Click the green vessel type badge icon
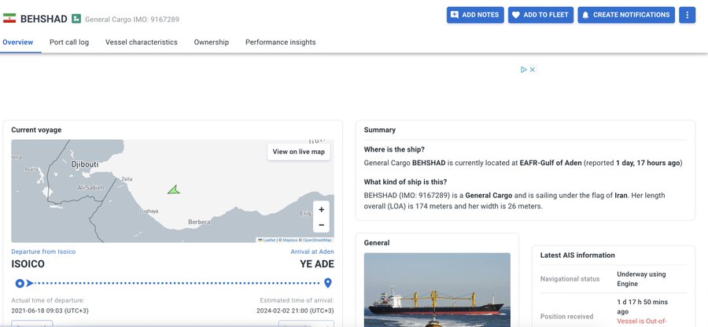This screenshot has height=327, width=708. [76, 19]
